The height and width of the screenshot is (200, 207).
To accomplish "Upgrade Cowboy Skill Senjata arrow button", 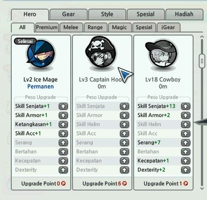I will pos(186,106).
